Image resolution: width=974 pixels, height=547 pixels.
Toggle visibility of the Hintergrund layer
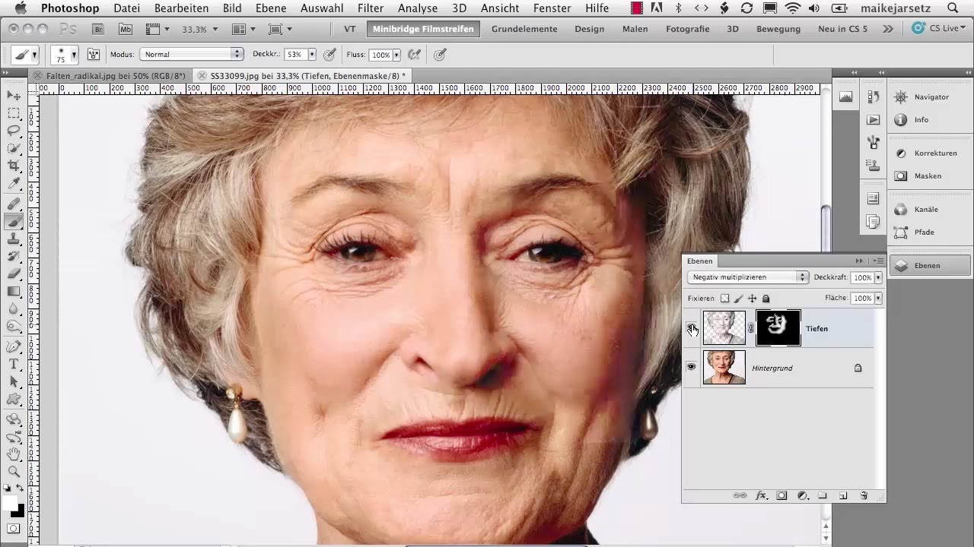691,367
